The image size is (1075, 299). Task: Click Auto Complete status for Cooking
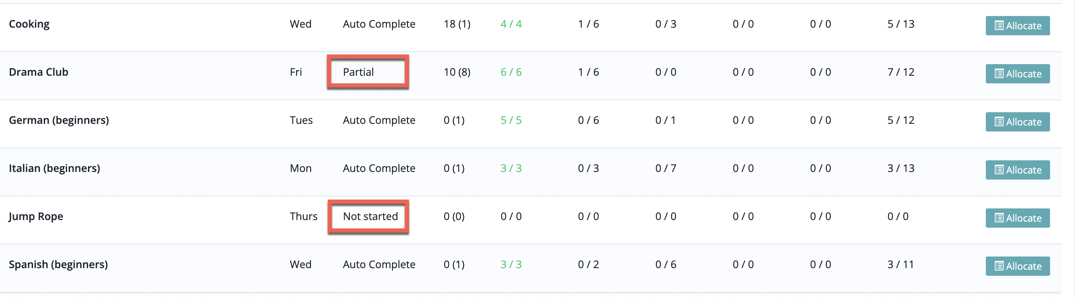(379, 24)
